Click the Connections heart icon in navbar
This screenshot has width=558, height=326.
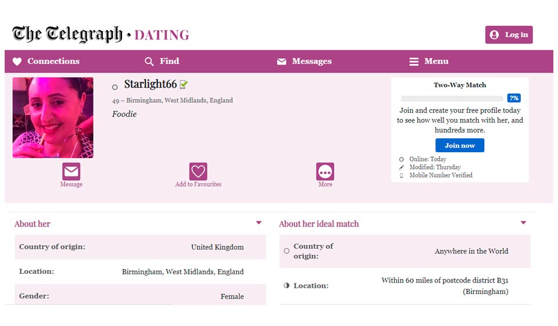17,62
